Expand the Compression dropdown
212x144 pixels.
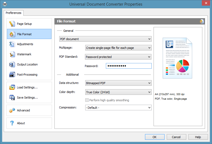118,108
